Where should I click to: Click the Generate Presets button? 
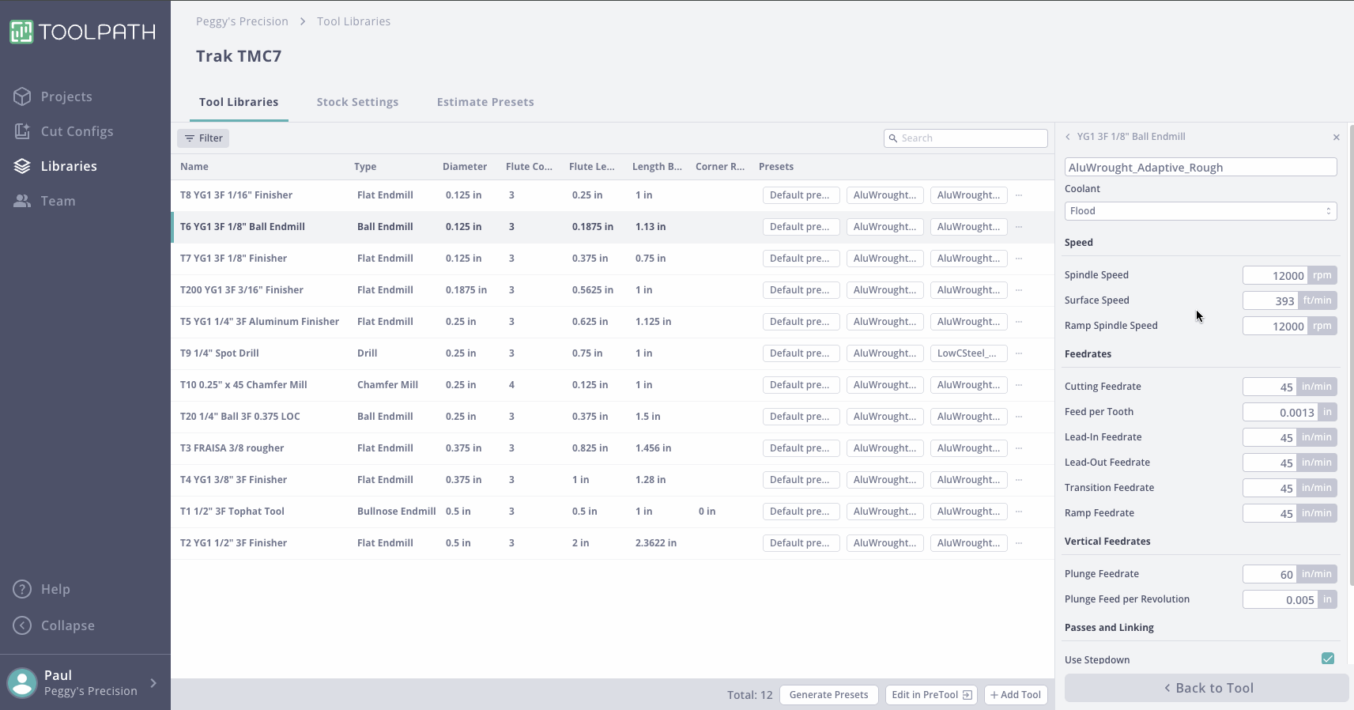[x=828, y=695]
